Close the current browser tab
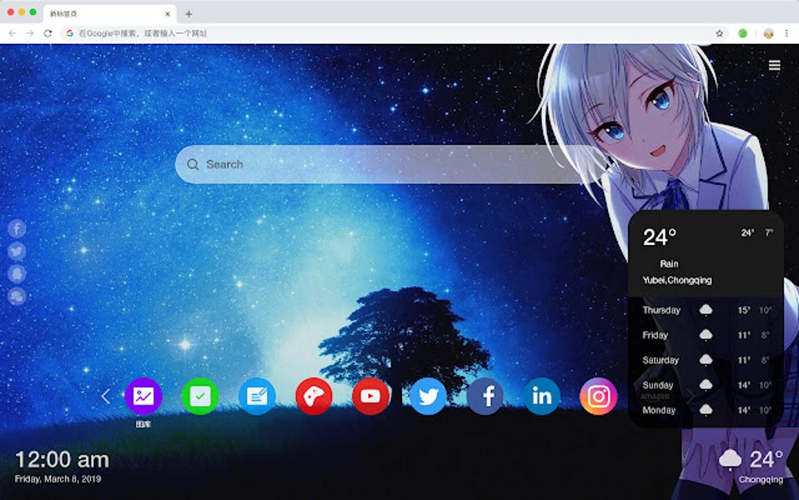Viewport: 799px width, 500px height. (168, 14)
